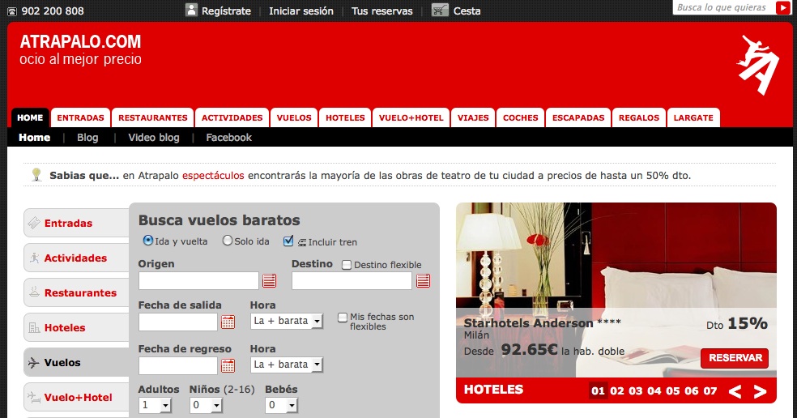797x418 pixels.
Task: Check Mis fechas son flexibles checkbox
Action: click(343, 318)
